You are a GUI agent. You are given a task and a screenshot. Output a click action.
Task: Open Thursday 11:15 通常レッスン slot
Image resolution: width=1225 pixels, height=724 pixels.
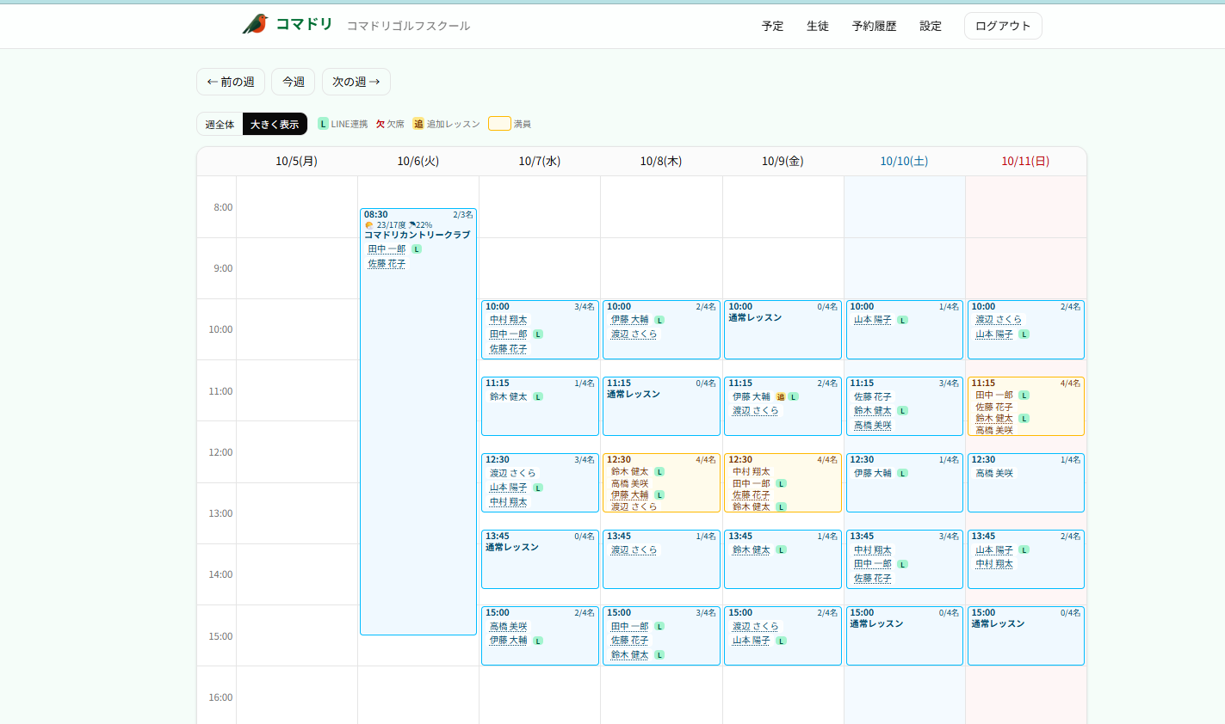click(661, 406)
